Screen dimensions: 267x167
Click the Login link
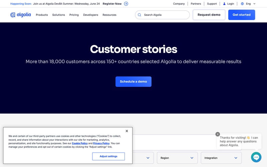point(231,4)
